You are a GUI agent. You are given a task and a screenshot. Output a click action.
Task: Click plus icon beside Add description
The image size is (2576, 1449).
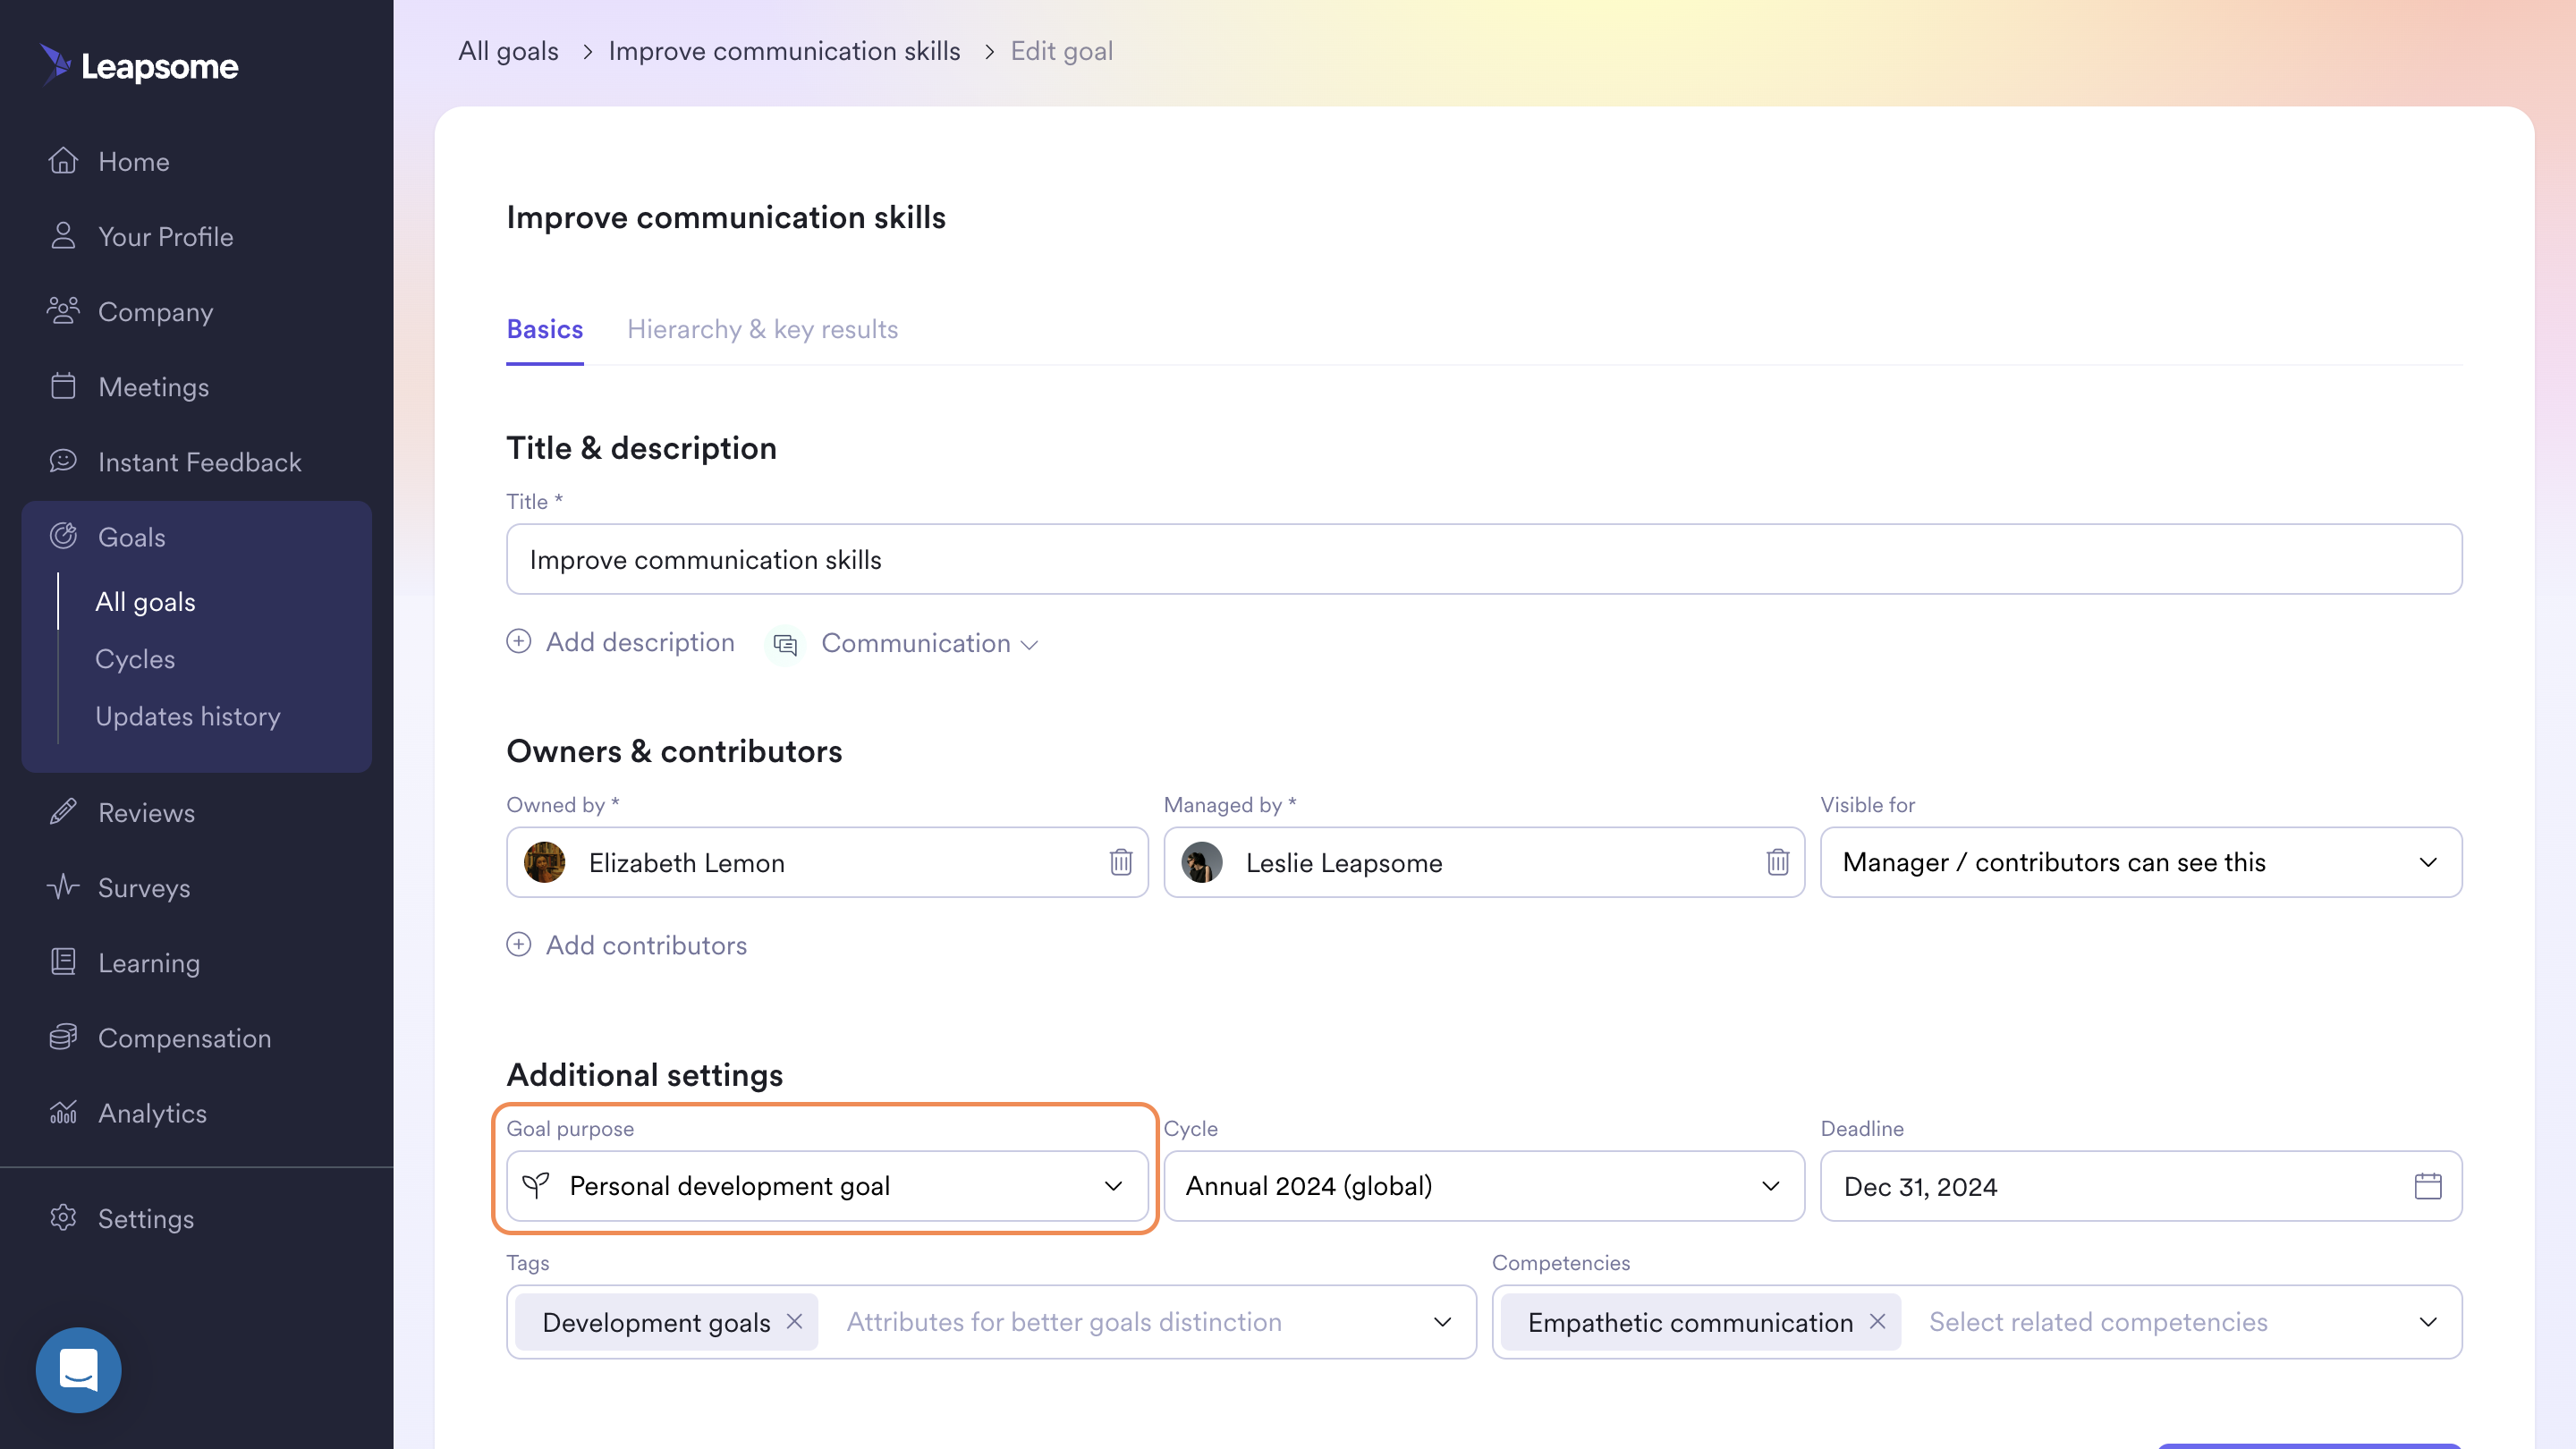coord(518,641)
